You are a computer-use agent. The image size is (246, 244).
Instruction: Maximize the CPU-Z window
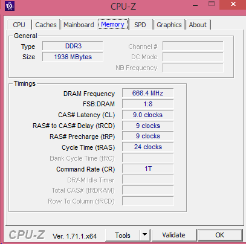coord(212,4)
